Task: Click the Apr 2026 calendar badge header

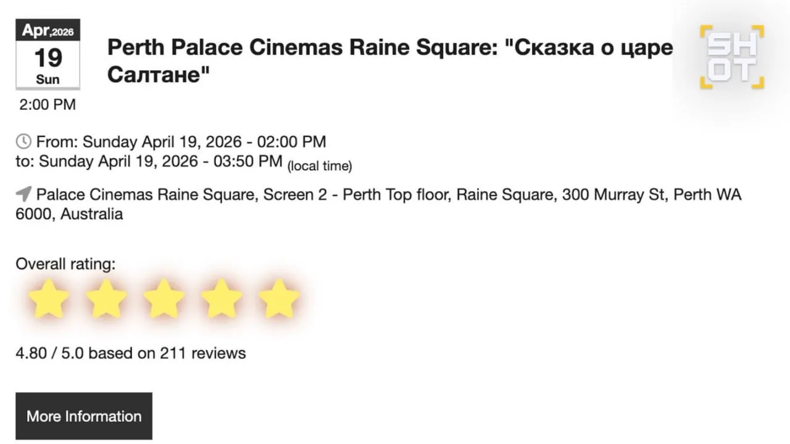Action: [x=48, y=30]
